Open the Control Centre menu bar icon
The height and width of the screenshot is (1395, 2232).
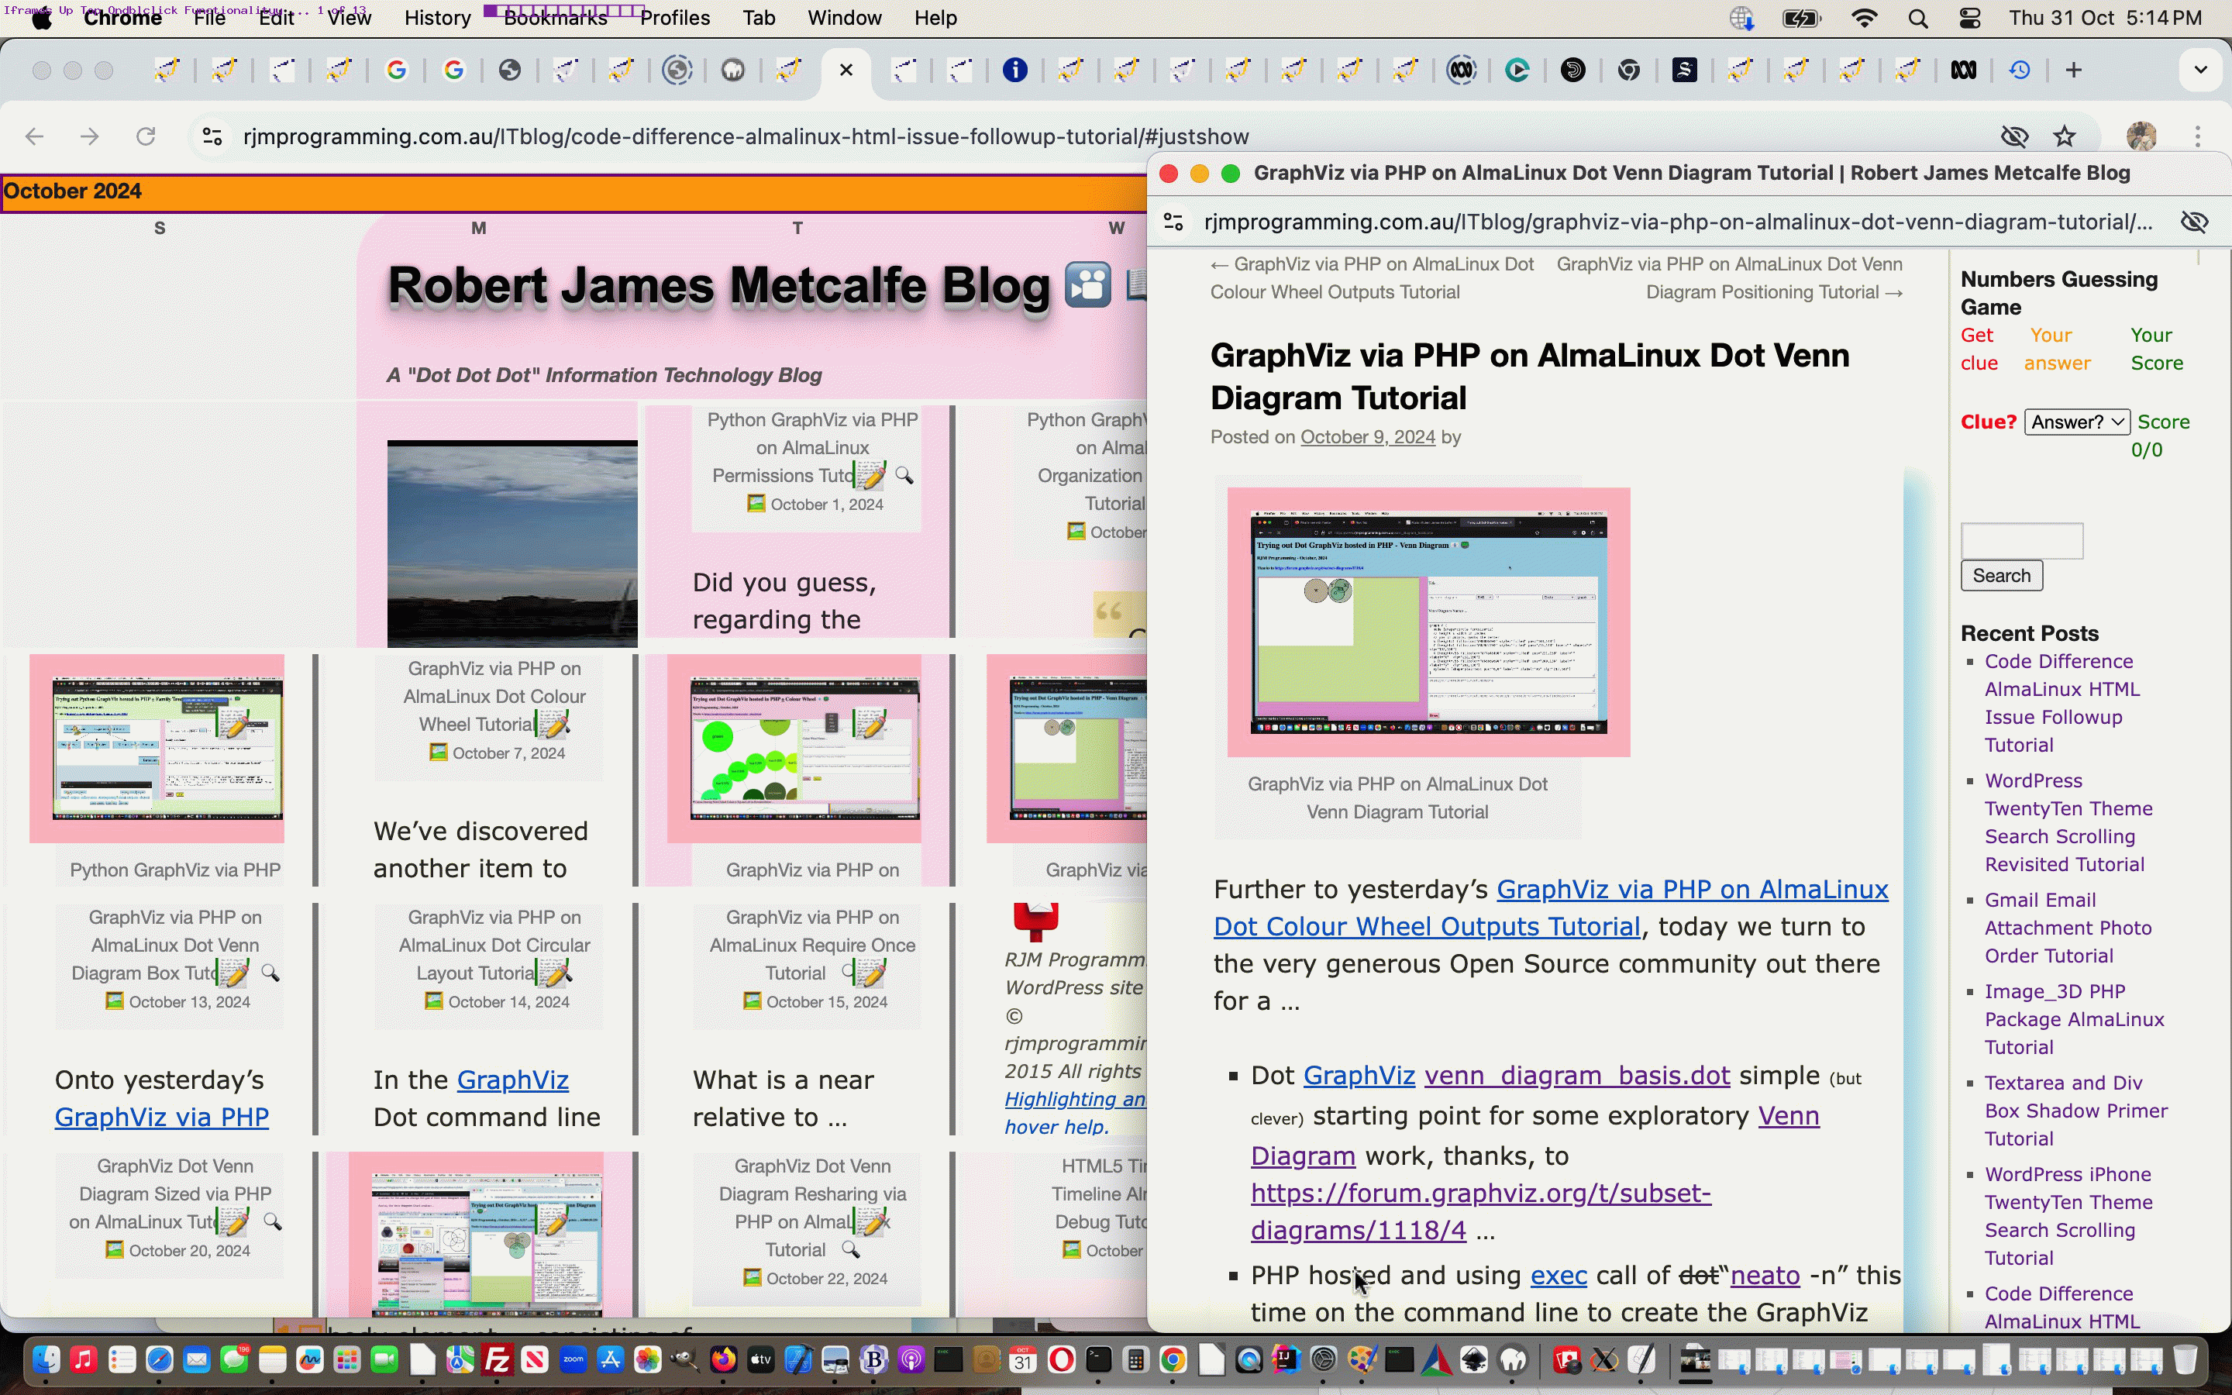tap(1970, 19)
